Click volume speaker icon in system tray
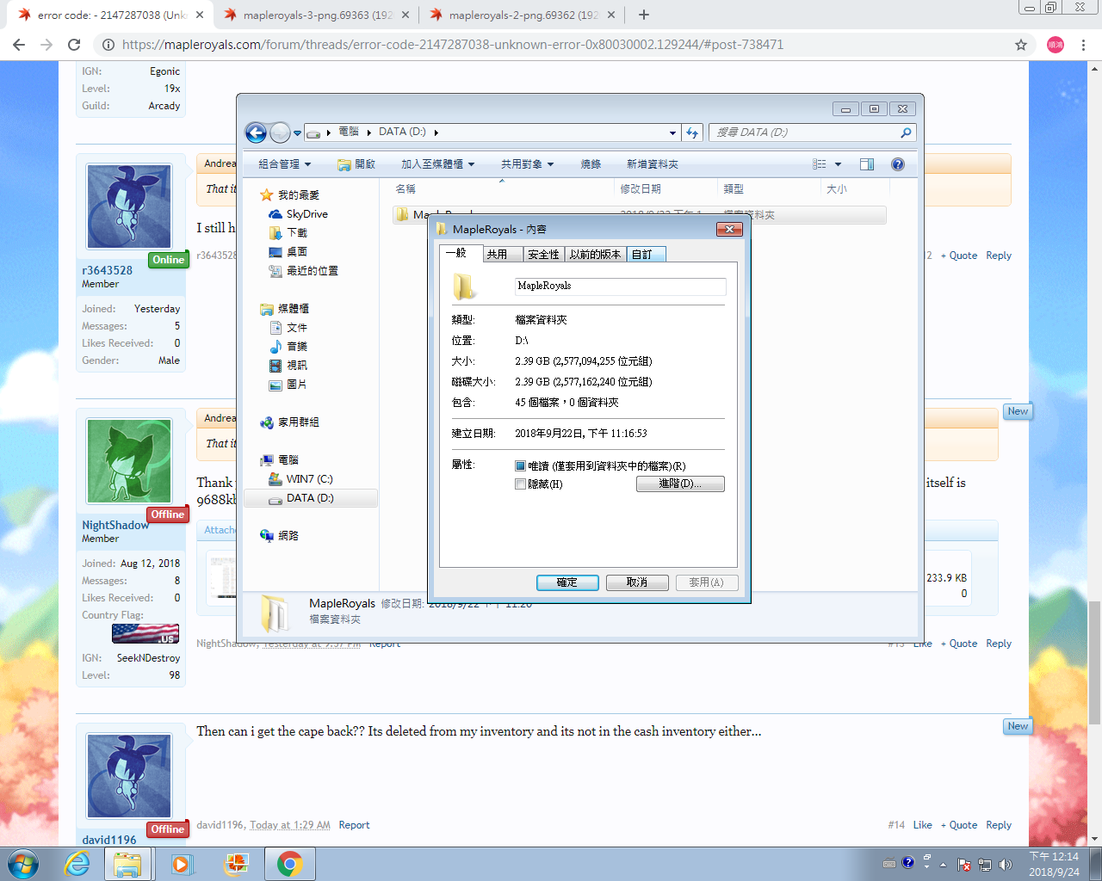 click(x=1005, y=865)
